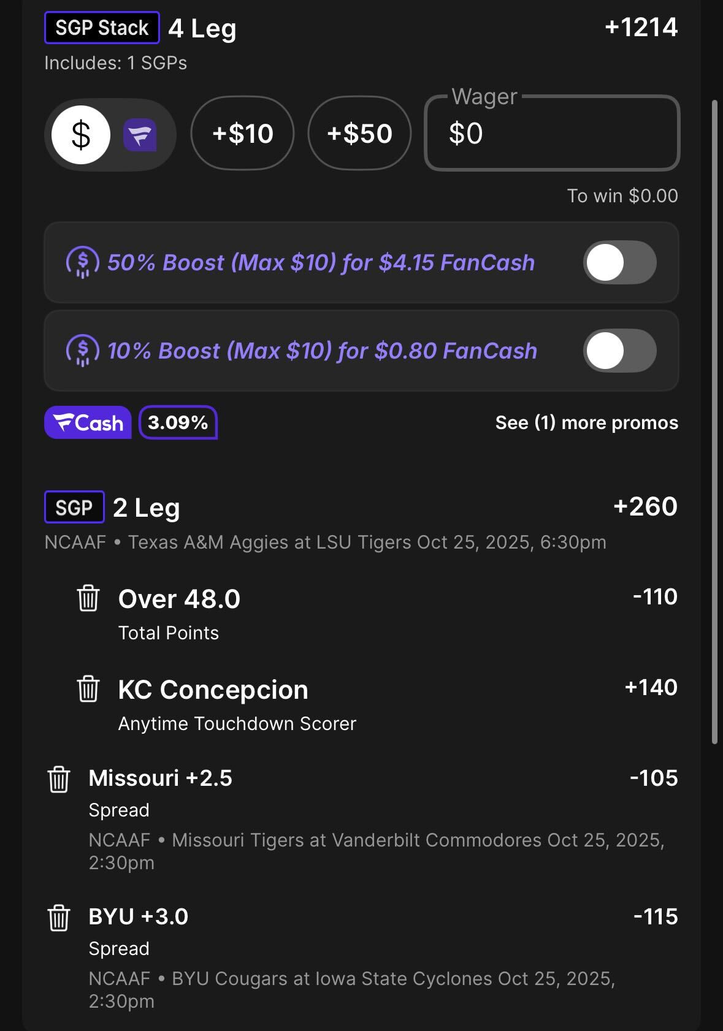Delete the Over 48.0 Total Points leg

[88, 598]
